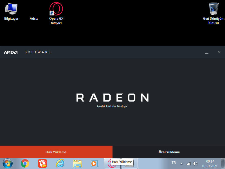Show hidden system tray icons
Screen dimensions: 225x169
click(x=181, y=164)
